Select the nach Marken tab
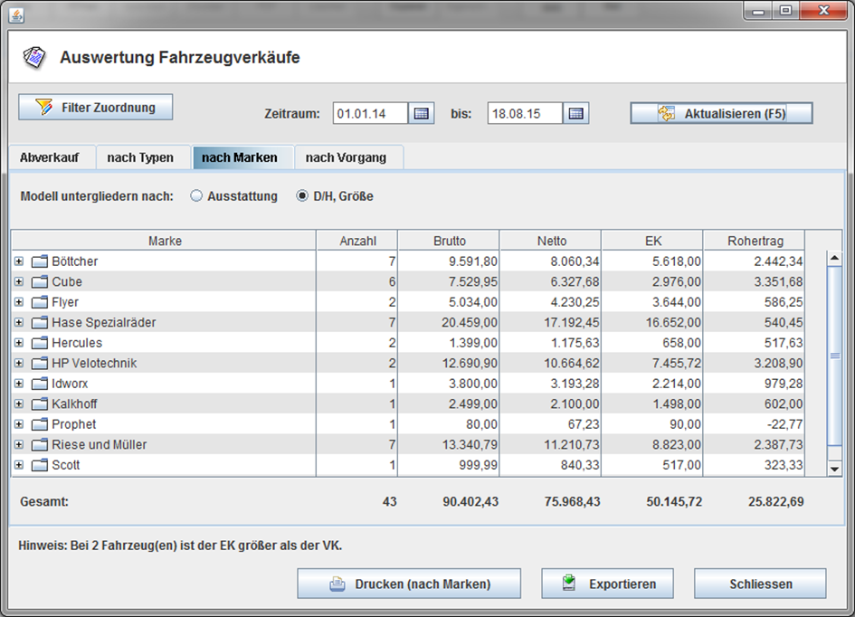This screenshot has height=617, width=855. pos(242,157)
